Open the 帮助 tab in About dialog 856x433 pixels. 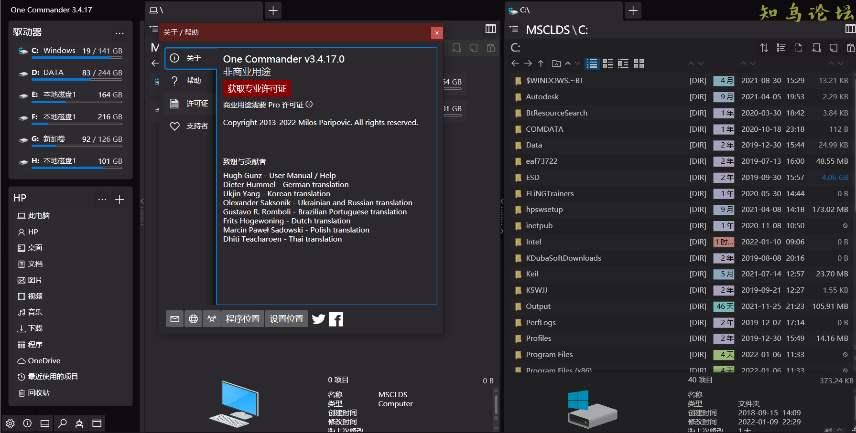(190, 81)
